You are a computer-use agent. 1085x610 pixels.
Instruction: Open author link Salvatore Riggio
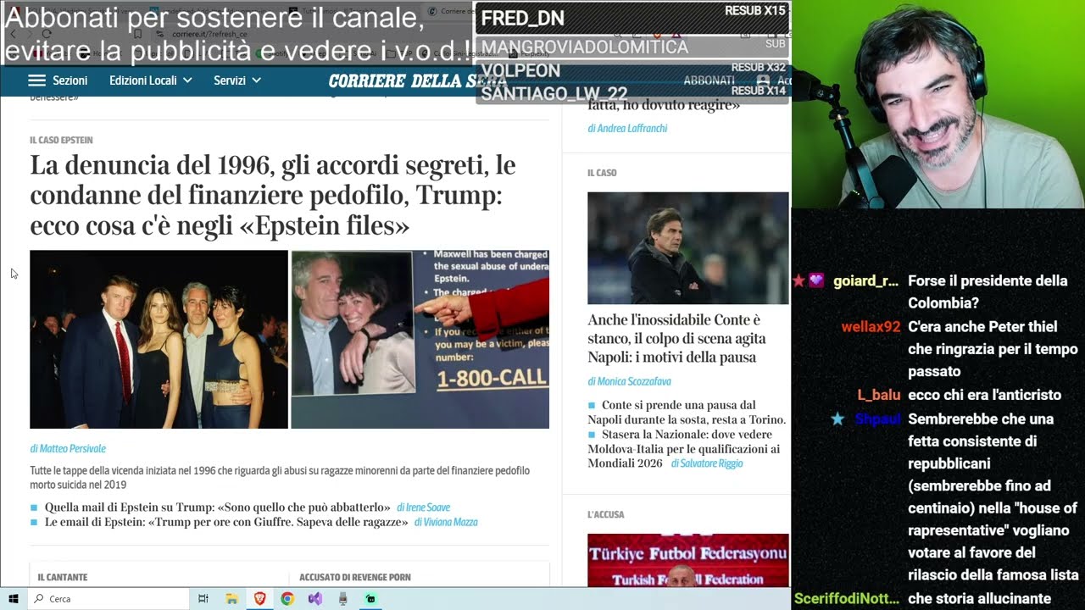(706, 463)
